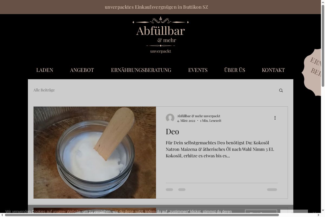Screen dimensions: 325x217
Task: Click the Abfüllbar & mehr unverpackt author name
Action: pyautogui.click(x=199, y=116)
